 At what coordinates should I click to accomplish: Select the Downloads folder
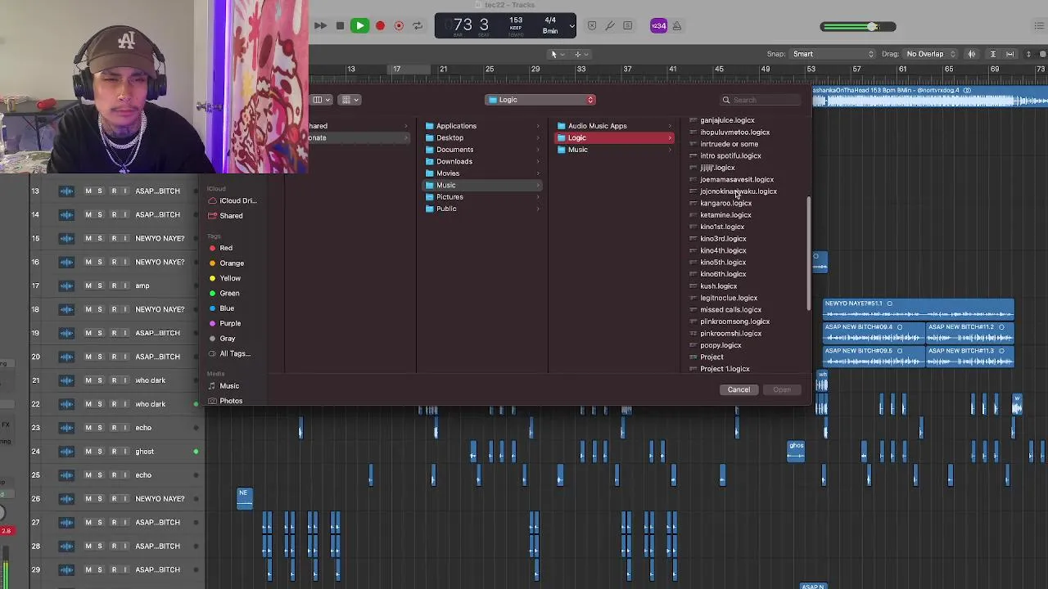[x=482, y=161]
